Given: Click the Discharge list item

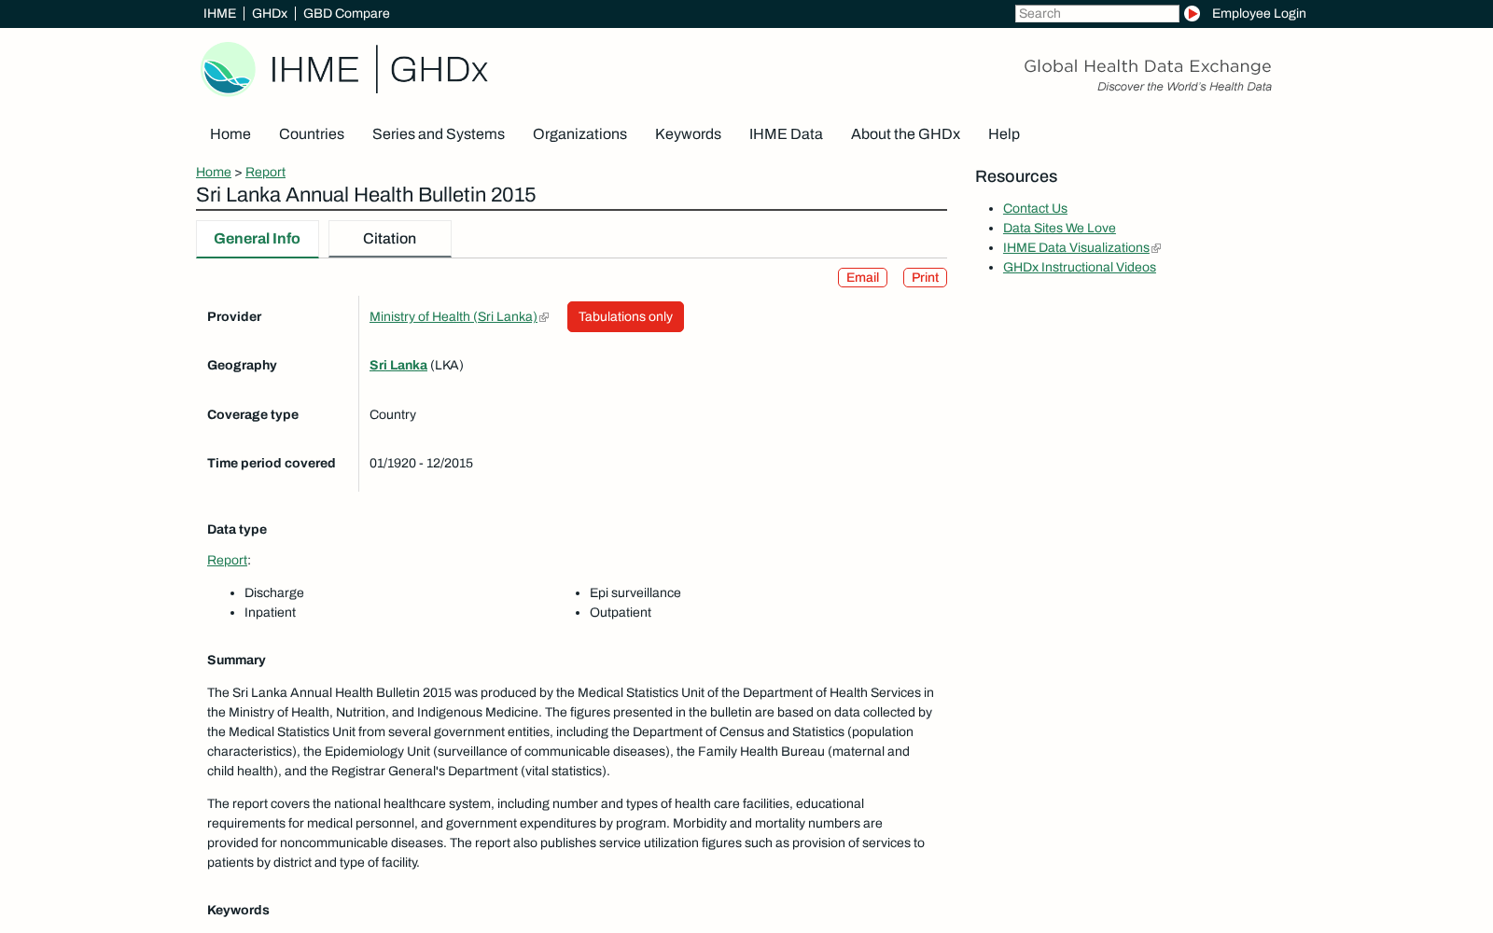Looking at the screenshot, I should pyautogui.click(x=274, y=593).
